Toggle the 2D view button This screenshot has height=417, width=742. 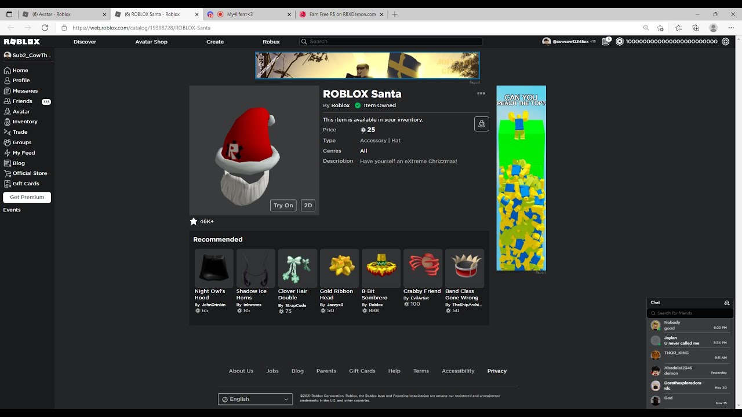308,205
